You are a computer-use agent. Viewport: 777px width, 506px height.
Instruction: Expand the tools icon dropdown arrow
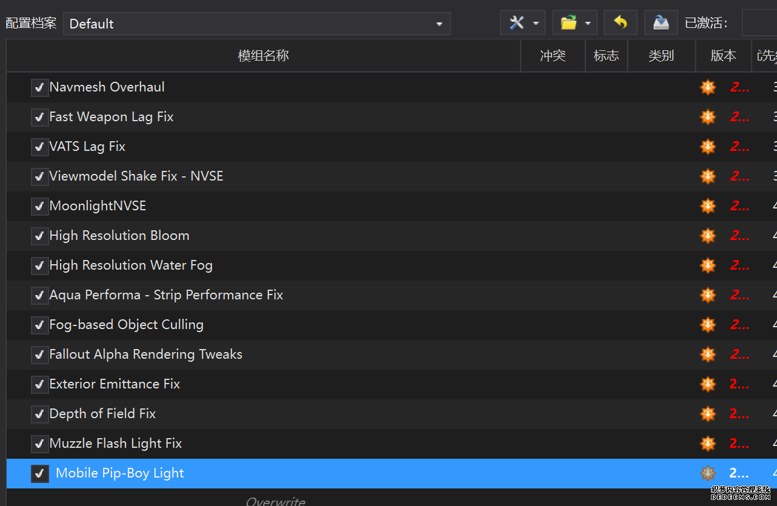click(x=536, y=24)
